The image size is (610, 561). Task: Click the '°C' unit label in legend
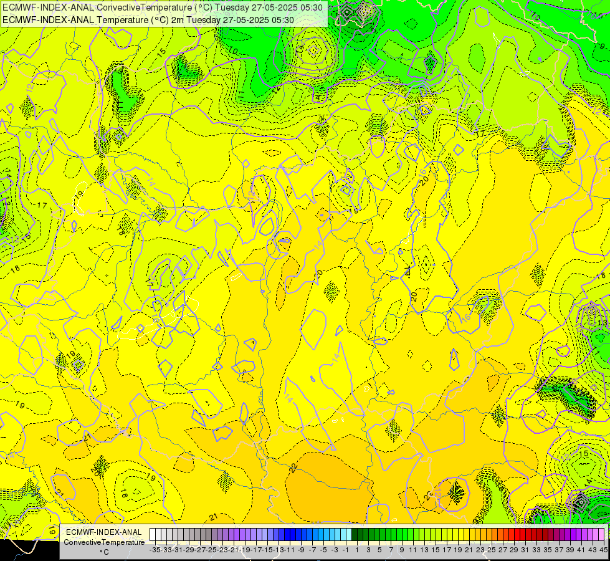coord(104,552)
